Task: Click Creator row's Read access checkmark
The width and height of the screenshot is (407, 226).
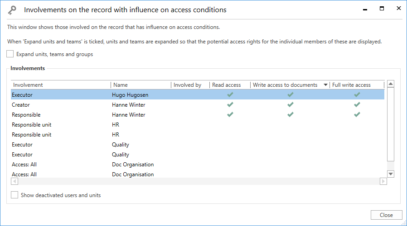Action: [230, 105]
